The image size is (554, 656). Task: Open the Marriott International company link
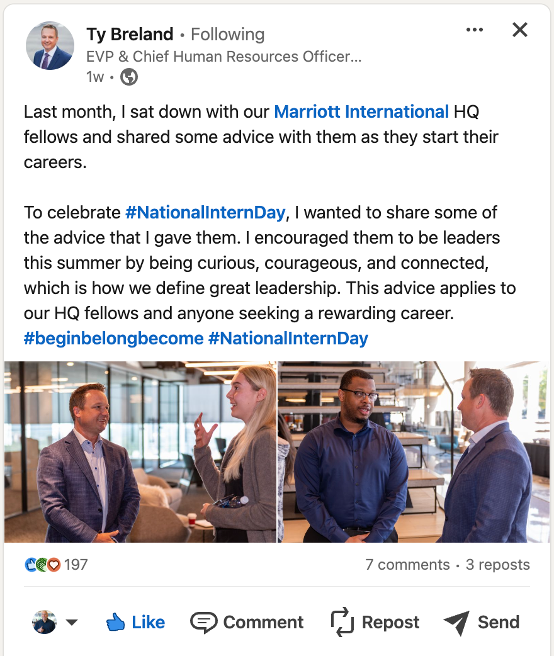click(x=361, y=112)
